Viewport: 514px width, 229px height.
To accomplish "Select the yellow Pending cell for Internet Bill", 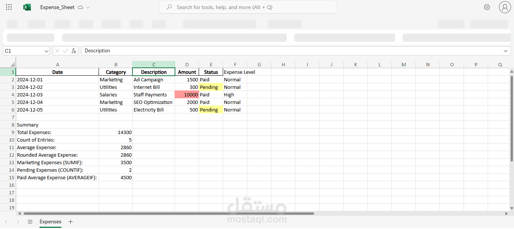I will [211, 87].
